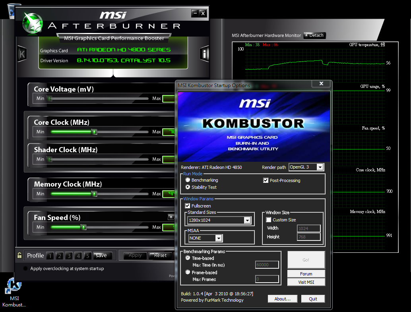Click the profile save button

point(103,256)
